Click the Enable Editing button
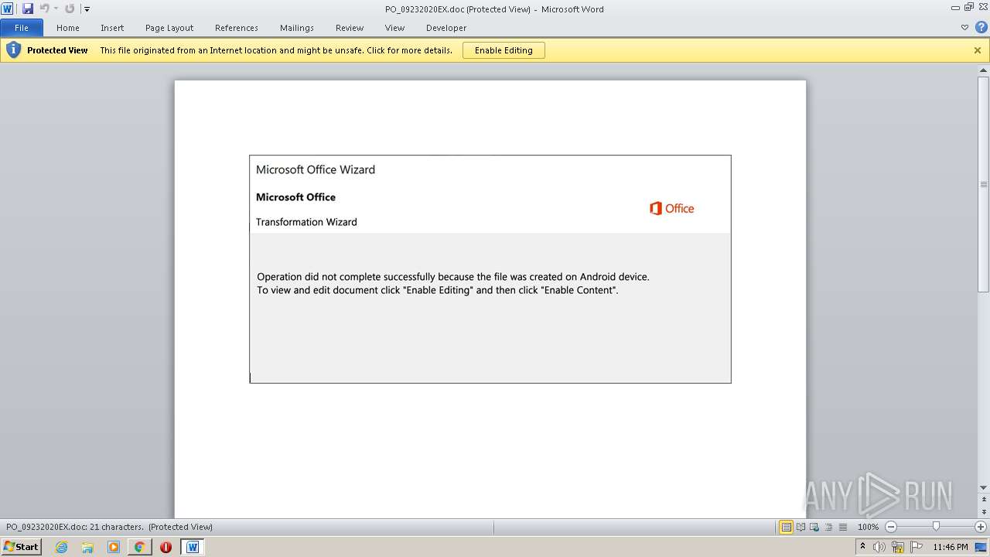The image size is (990, 557). tap(504, 50)
